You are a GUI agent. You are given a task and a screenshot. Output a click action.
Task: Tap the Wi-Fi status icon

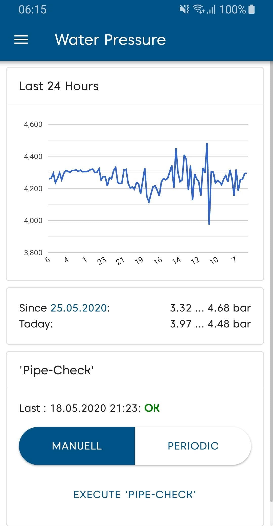pos(199,9)
